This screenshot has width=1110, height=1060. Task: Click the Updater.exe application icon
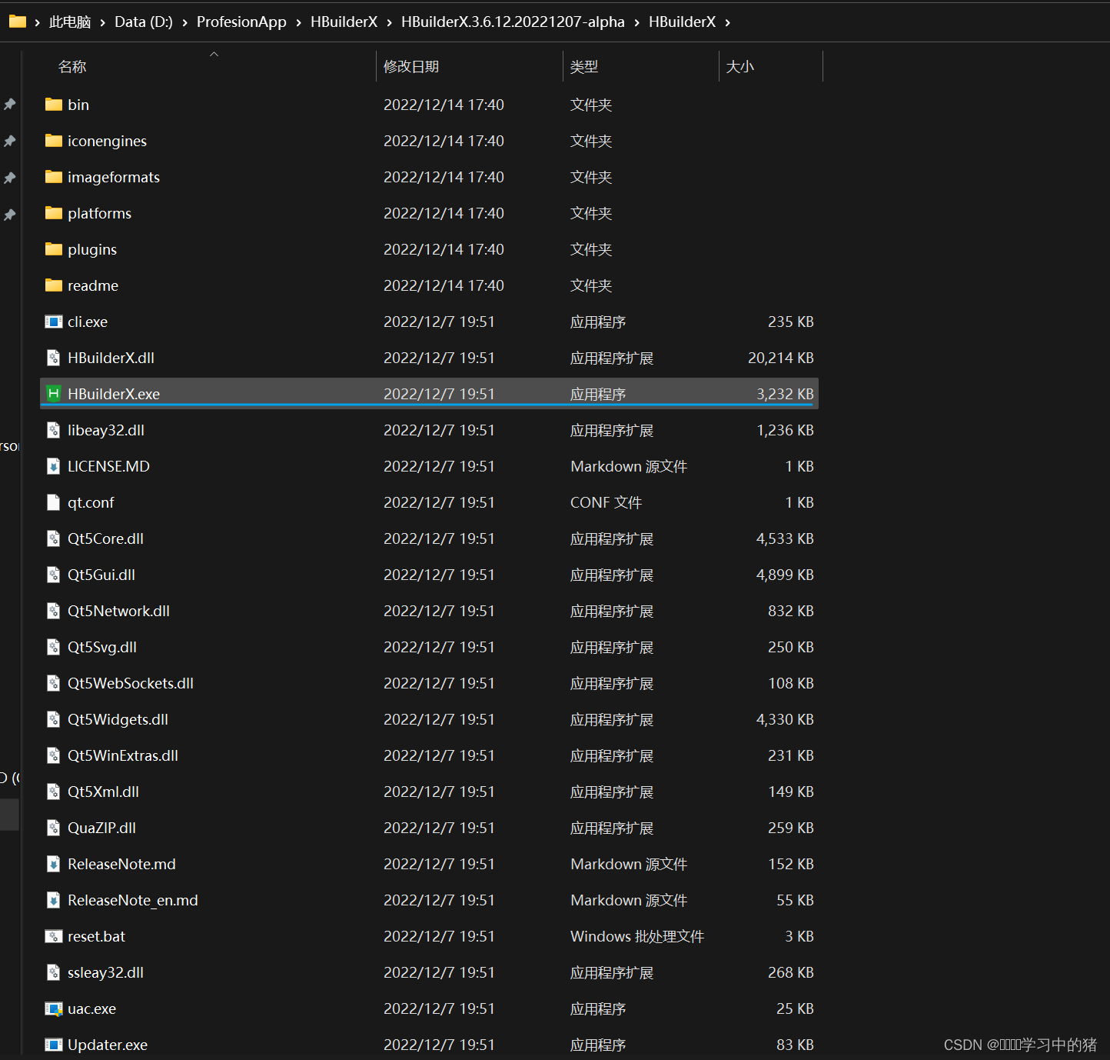click(x=54, y=1045)
